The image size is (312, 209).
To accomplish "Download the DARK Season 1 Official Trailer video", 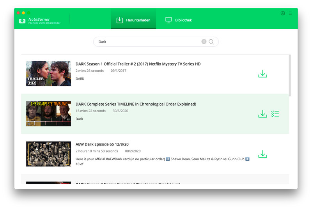I will coord(262,74).
